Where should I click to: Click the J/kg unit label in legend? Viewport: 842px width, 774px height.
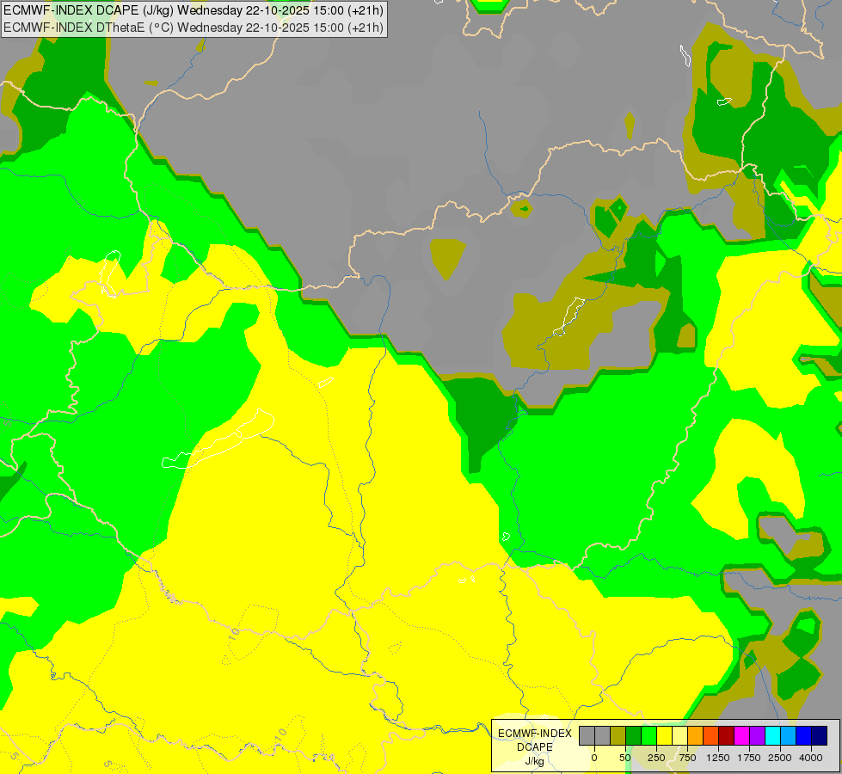pos(535,761)
